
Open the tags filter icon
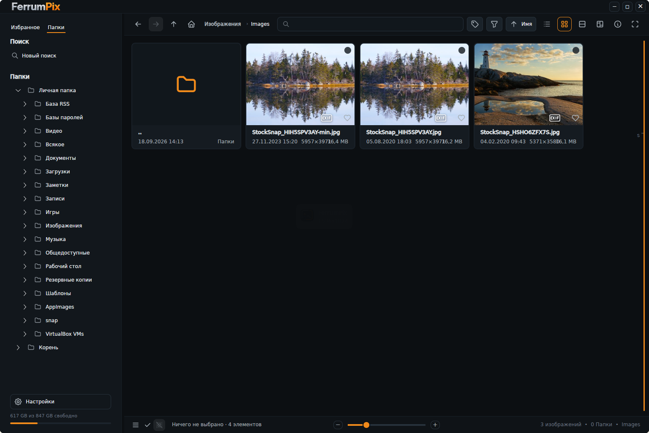click(475, 24)
